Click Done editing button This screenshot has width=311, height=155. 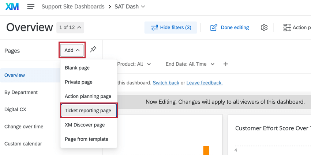tap(229, 27)
